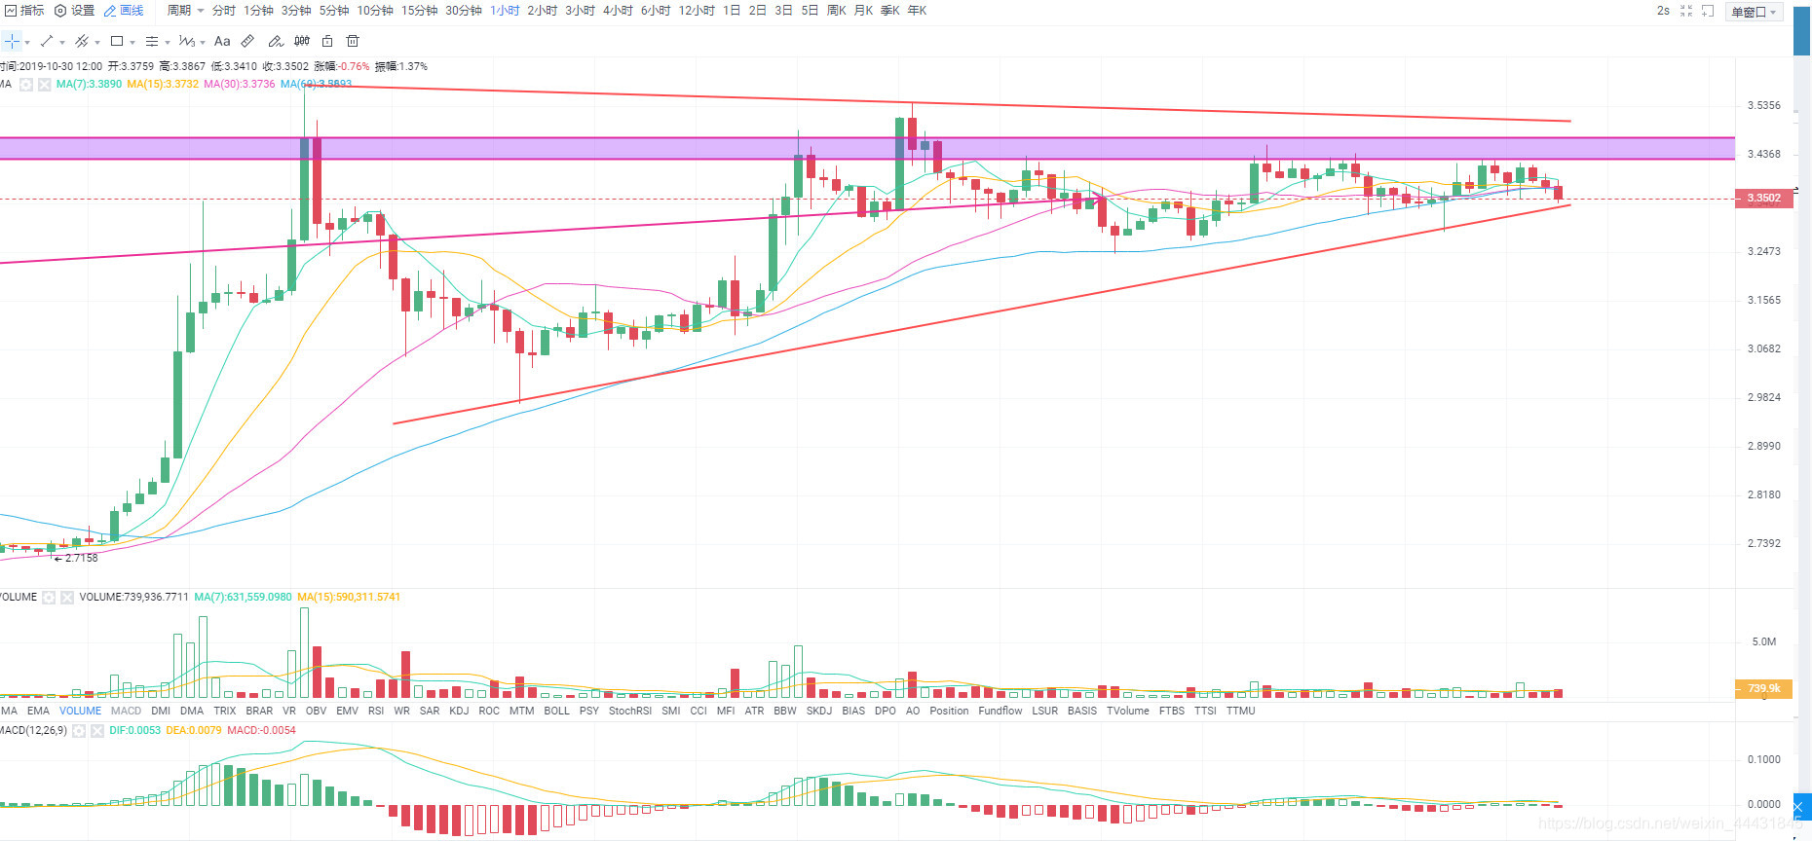
Task: Toggle the VOLUME indicator tab
Action: pyautogui.click(x=80, y=712)
